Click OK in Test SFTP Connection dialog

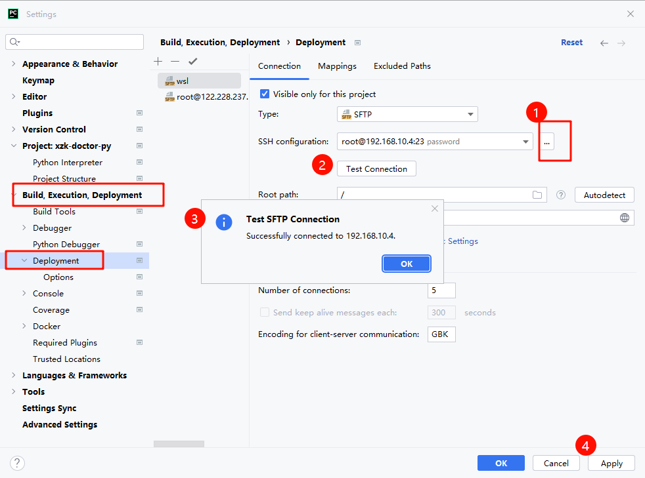pos(407,264)
